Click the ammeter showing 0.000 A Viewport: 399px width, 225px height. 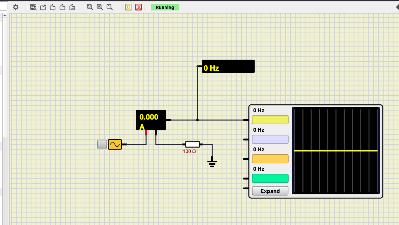pos(151,120)
